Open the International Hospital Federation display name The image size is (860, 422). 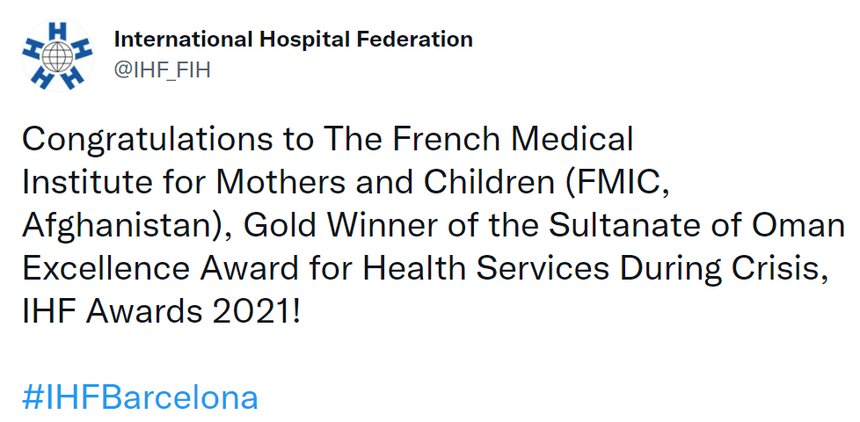[293, 40]
